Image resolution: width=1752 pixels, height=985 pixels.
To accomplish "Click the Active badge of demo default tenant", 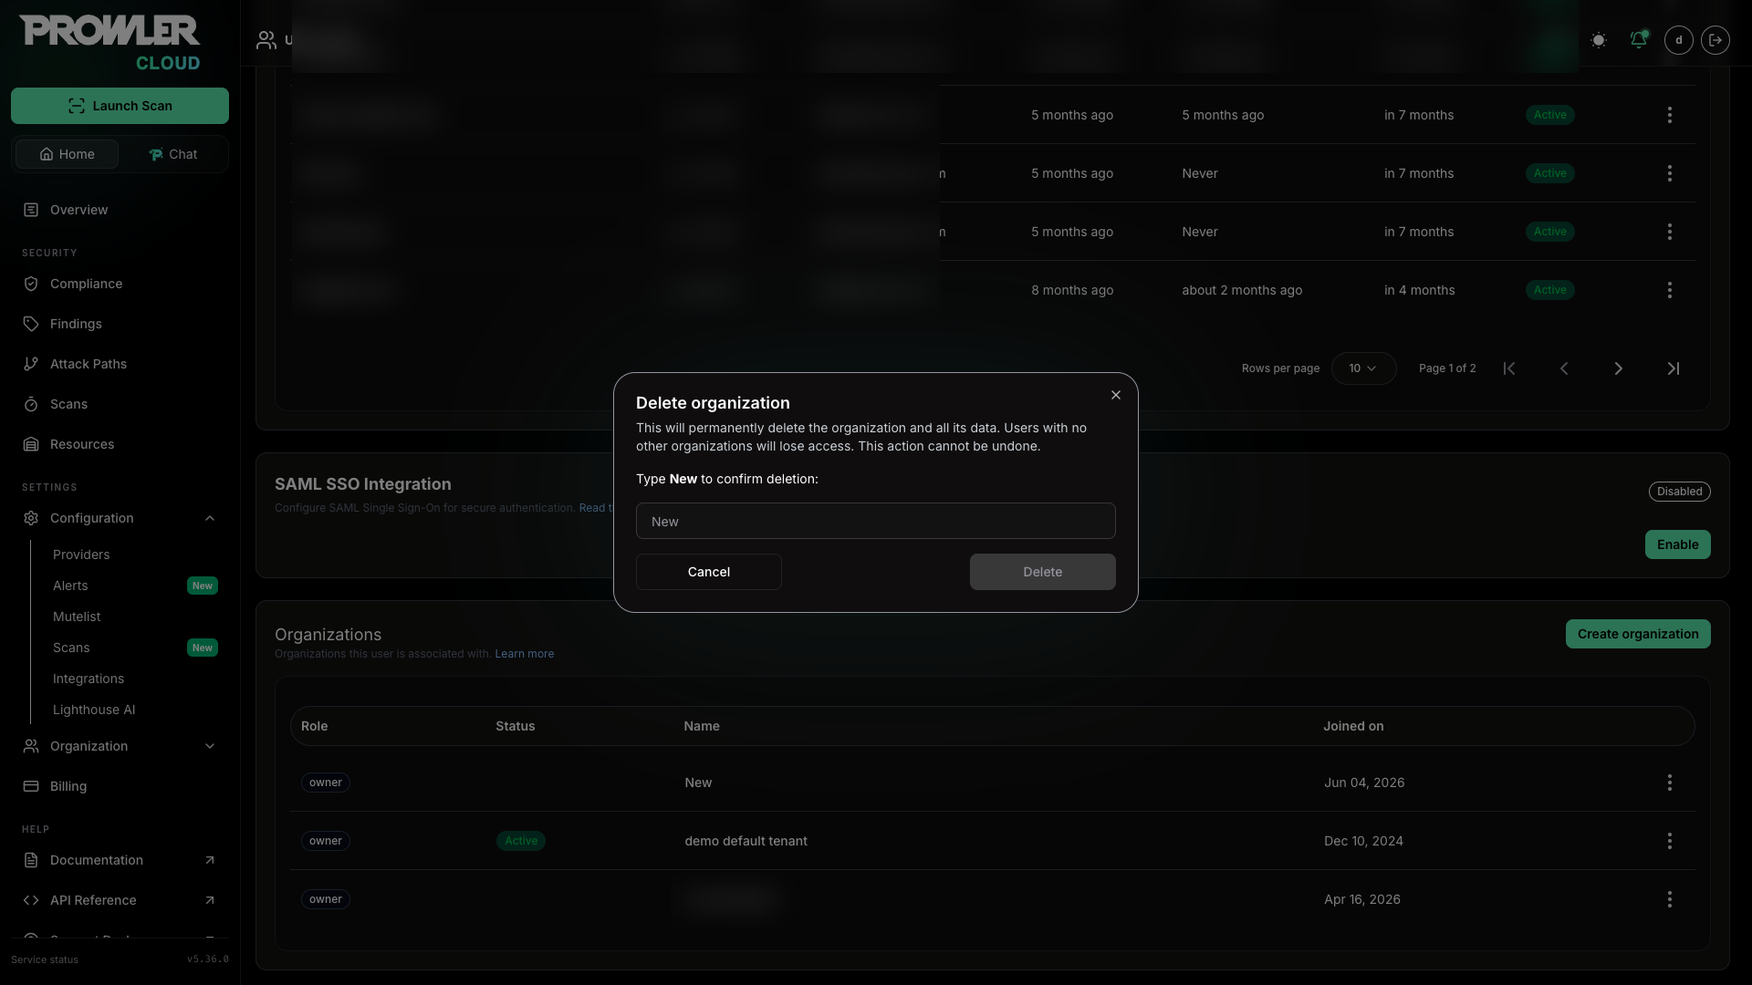I will (x=521, y=841).
